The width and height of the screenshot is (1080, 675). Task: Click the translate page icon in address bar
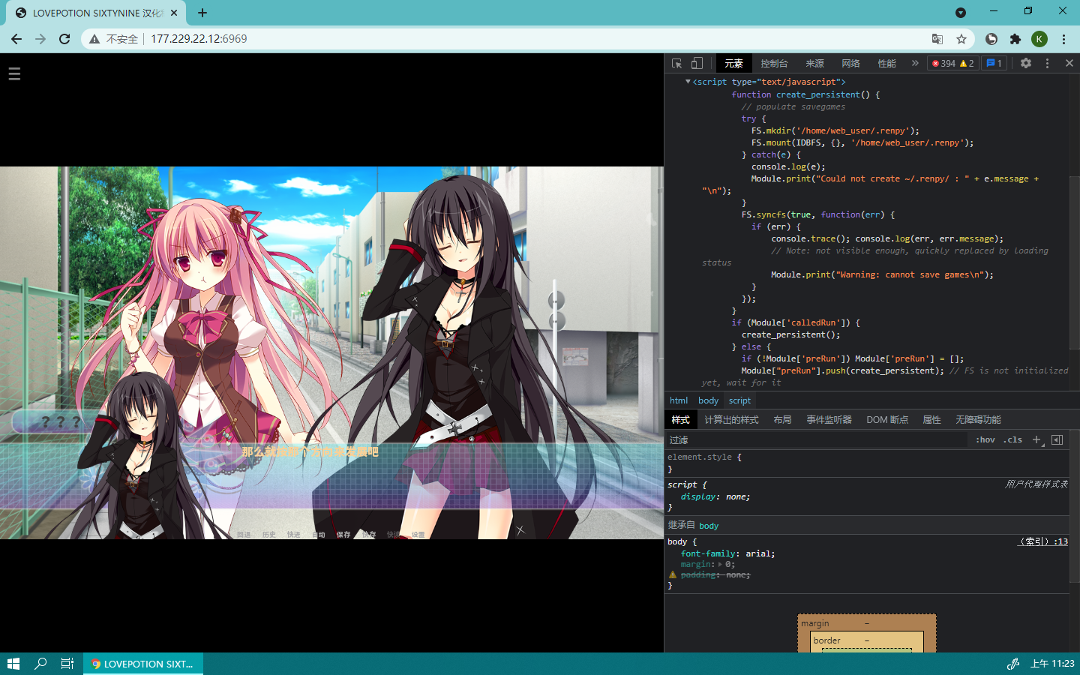pos(937,39)
